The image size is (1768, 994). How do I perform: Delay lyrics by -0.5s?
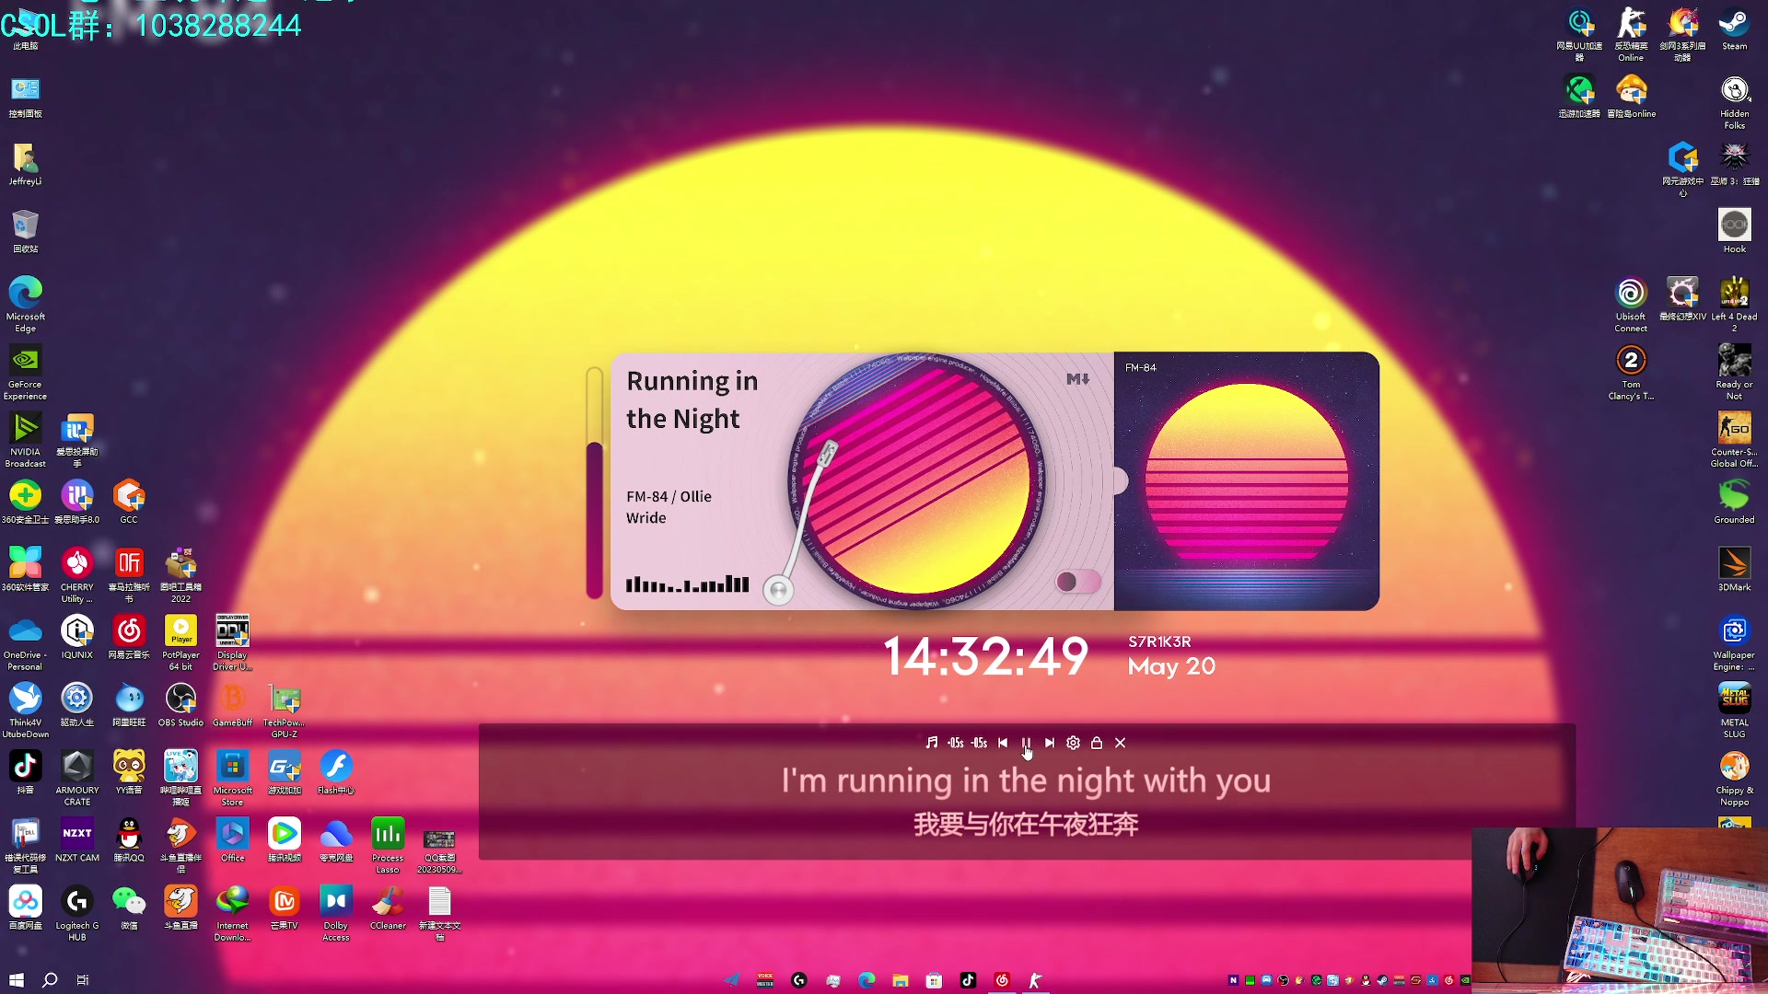(979, 743)
